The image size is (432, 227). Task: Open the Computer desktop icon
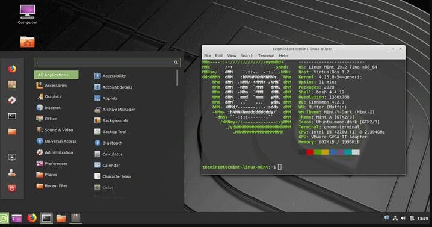click(x=27, y=14)
